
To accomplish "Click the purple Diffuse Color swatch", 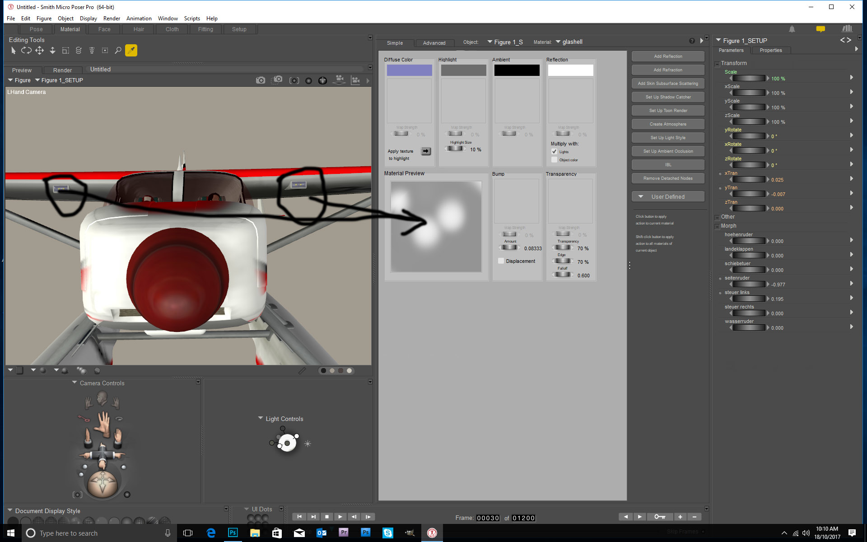I will (409, 70).
